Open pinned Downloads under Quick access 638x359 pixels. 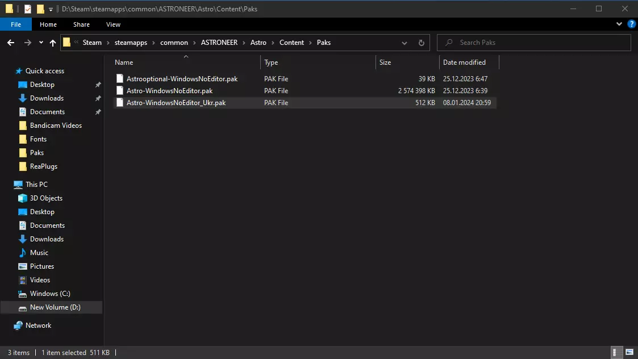(x=47, y=98)
